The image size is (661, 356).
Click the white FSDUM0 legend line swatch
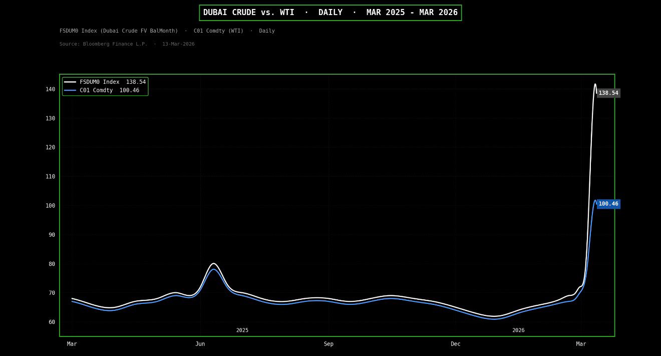70,82
